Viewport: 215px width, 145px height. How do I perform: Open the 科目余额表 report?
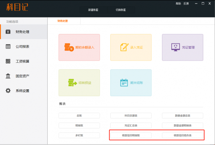(x=131, y=116)
